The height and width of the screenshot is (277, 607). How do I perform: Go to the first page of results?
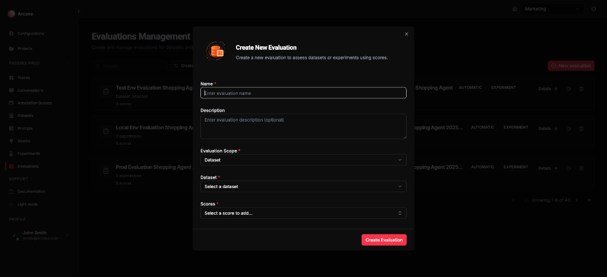tap(513, 200)
